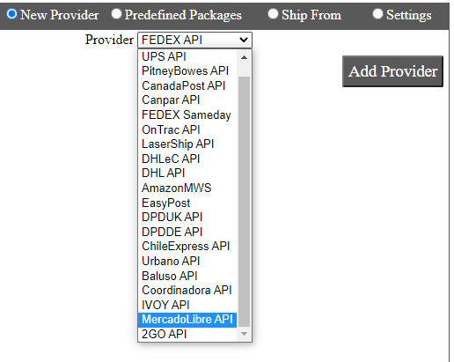The image size is (454, 362).
Task: Select 2GO API in provider list
Action: (187, 334)
